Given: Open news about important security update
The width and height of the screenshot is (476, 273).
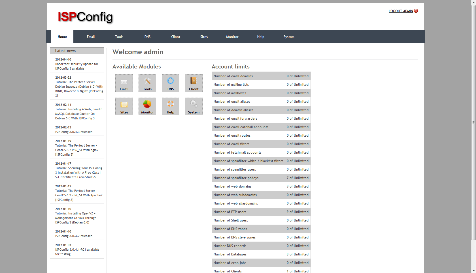Looking at the screenshot, I should point(77,66).
